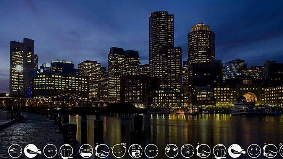
Task: Click the face with bandage icon
Action: coord(187,151)
